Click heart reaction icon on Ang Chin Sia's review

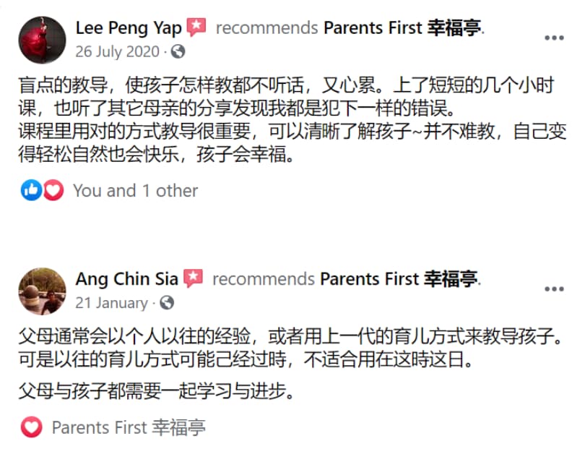(32, 427)
